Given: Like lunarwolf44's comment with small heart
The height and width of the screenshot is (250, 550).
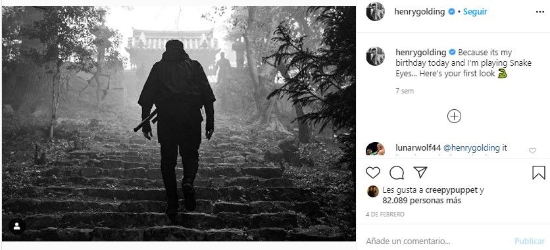Looking at the screenshot, I should pyautogui.click(x=532, y=151).
